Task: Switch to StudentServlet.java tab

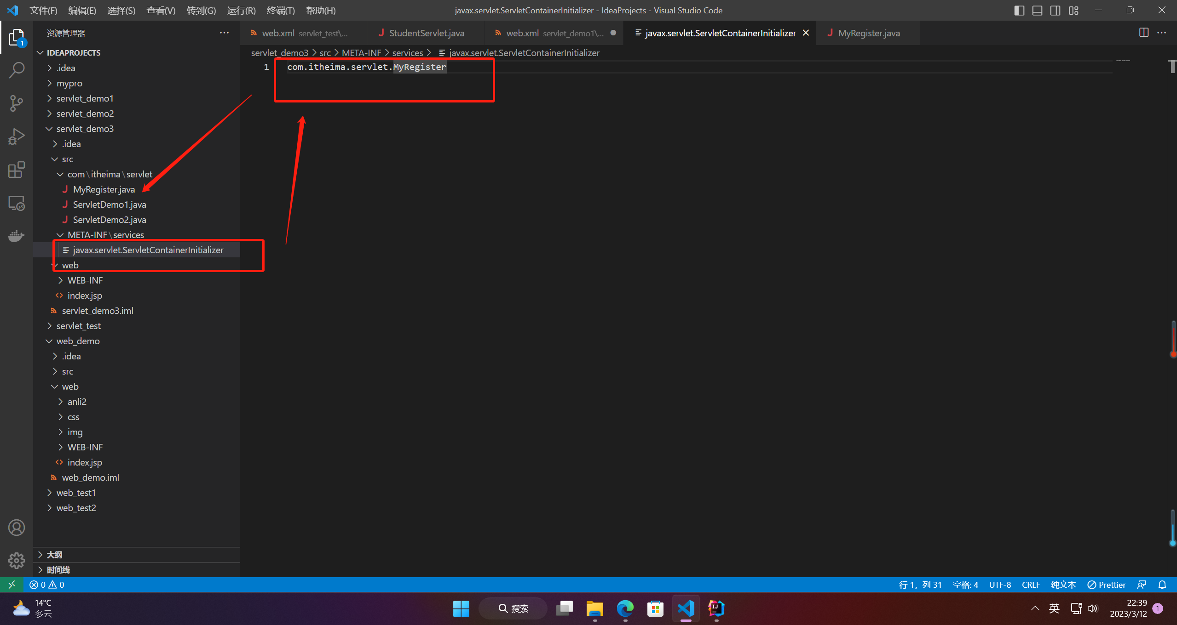Action: pyautogui.click(x=426, y=33)
